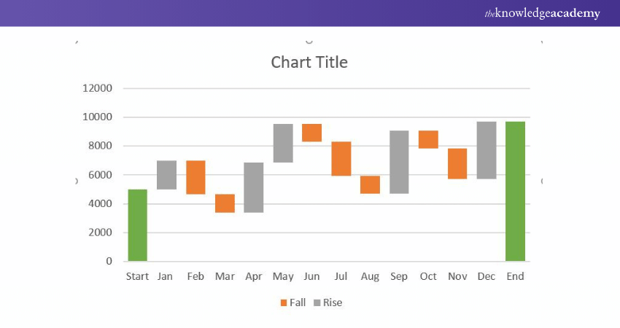This screenshot has height=328, width=620.
Task: Click the gray Rise legend swatch
Action: 318,302
